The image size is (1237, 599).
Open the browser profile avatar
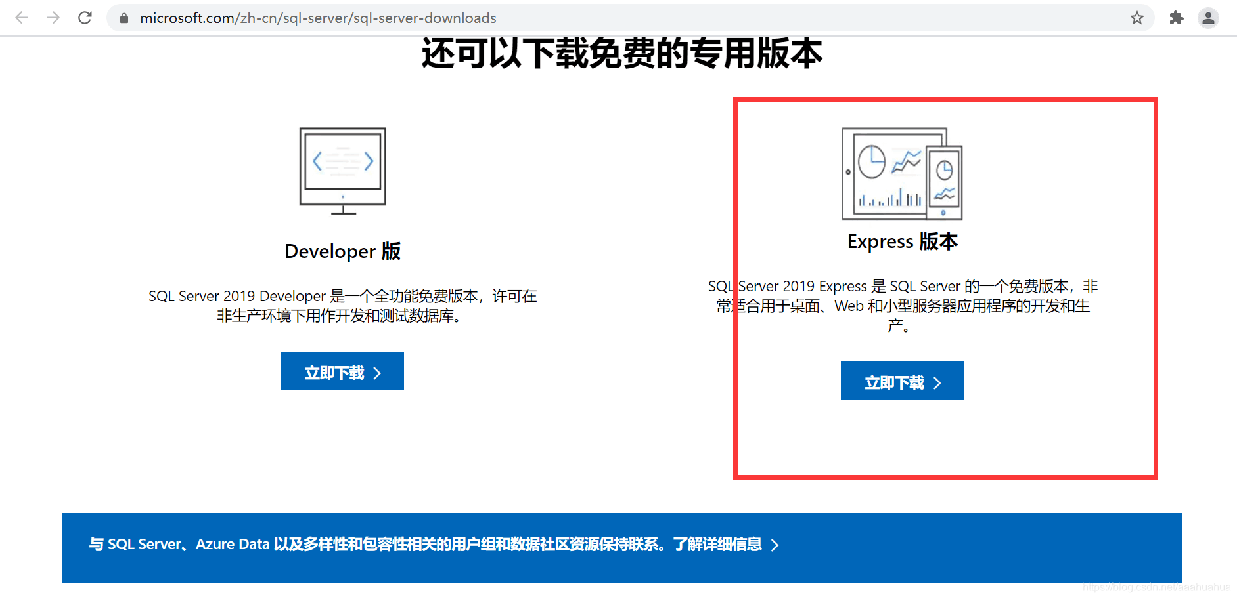1208,18
